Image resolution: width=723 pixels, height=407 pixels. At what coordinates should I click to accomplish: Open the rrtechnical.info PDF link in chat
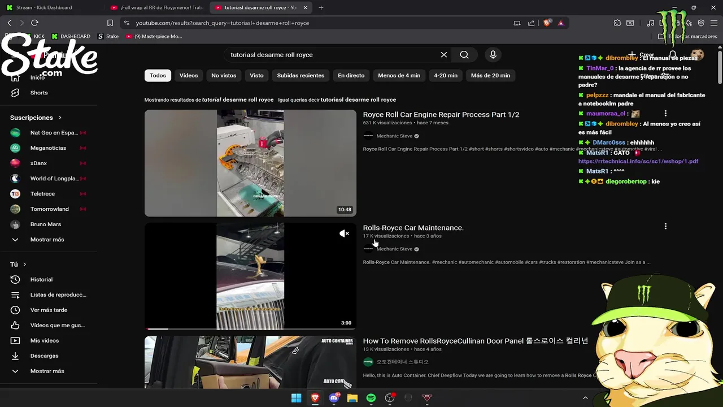point(638,161)
